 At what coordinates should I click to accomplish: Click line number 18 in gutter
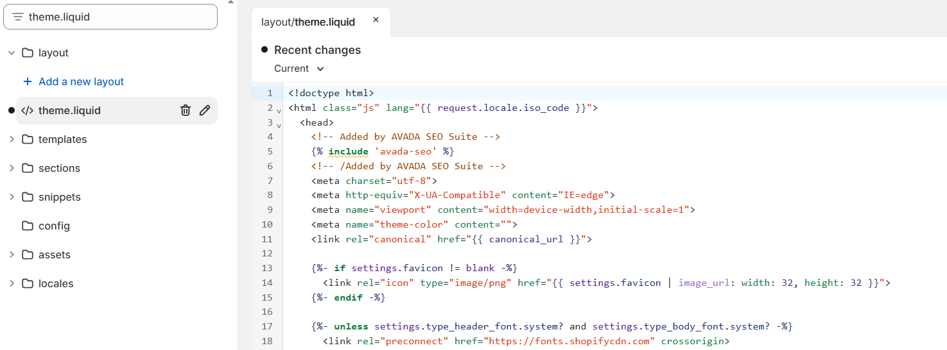coord(268,340)
